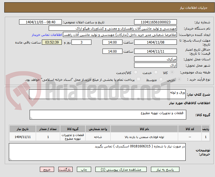Click the لوله فولادی صنعتی با بازده بالا cell

144,137
